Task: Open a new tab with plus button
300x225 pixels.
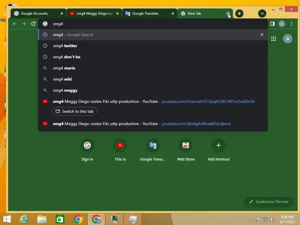Action: tap(239, 13)
